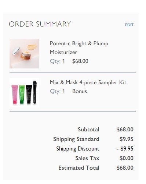
Task: Click the $68.00 moisturizer item price
Action: click(x=80, y=61)
